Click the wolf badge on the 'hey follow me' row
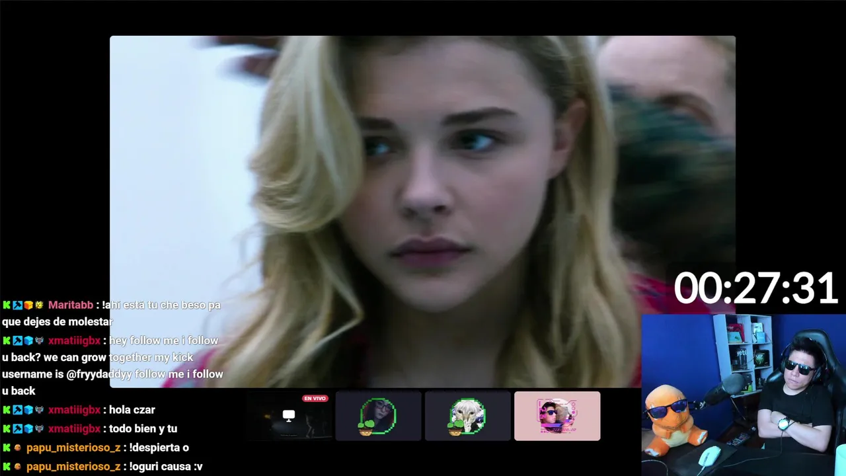 click(39, 341)
